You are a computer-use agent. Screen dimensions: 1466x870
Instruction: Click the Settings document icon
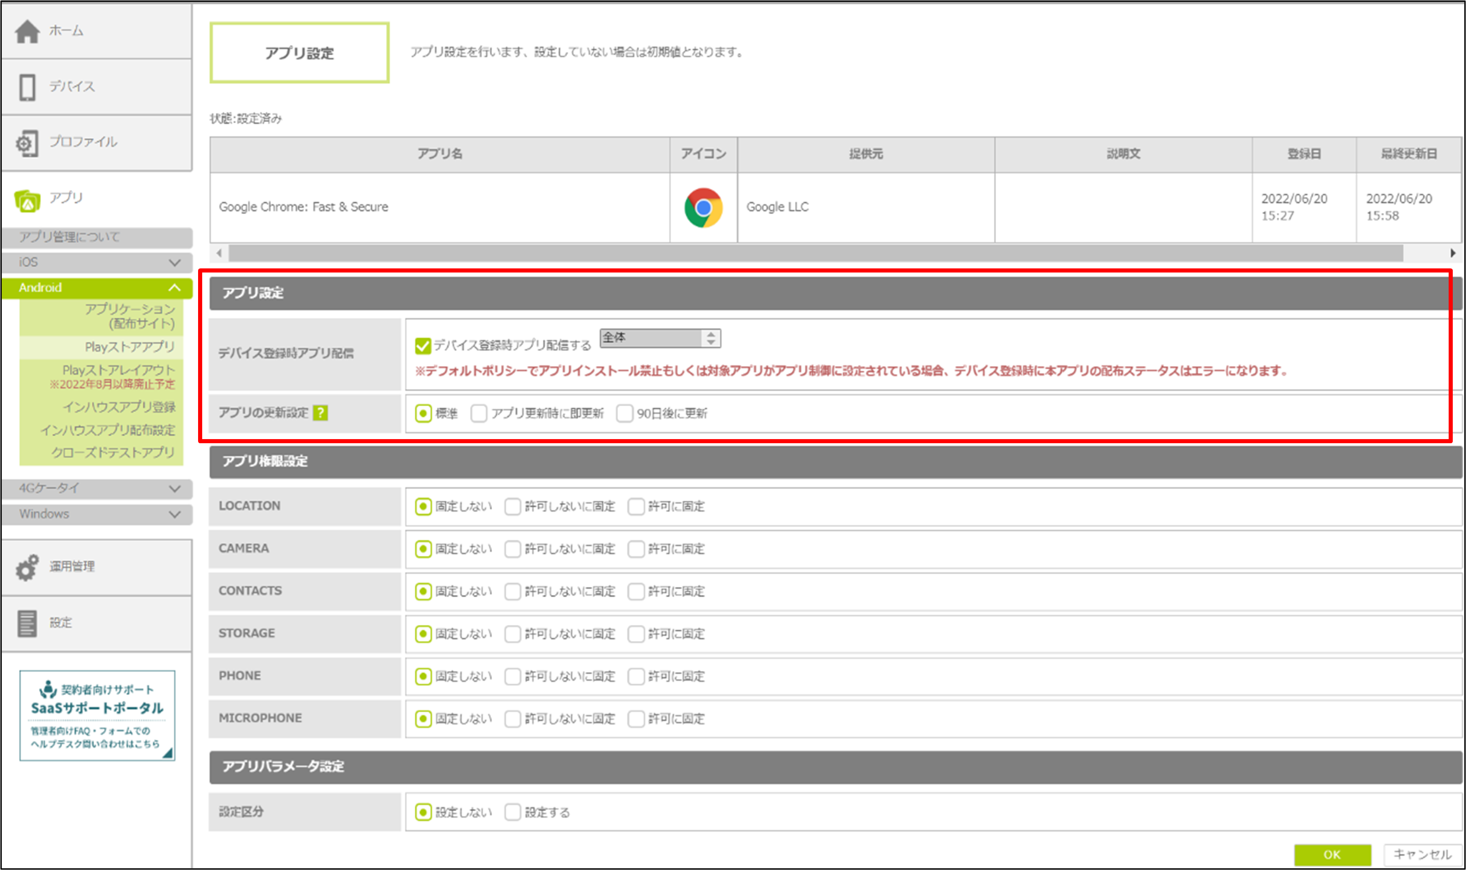click(x=27, y=623)
